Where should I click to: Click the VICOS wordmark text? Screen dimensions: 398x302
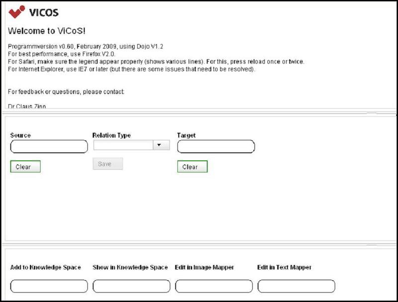point(44,12)
